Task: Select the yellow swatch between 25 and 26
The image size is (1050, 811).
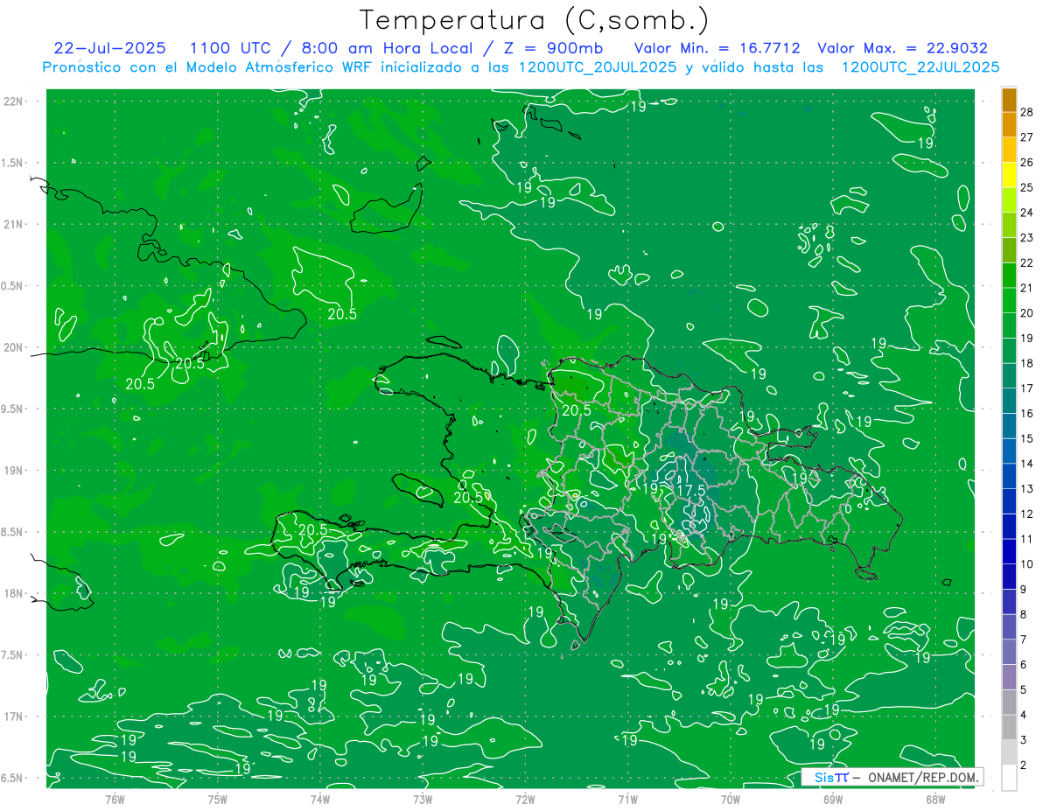Action: pos(1009,175)
